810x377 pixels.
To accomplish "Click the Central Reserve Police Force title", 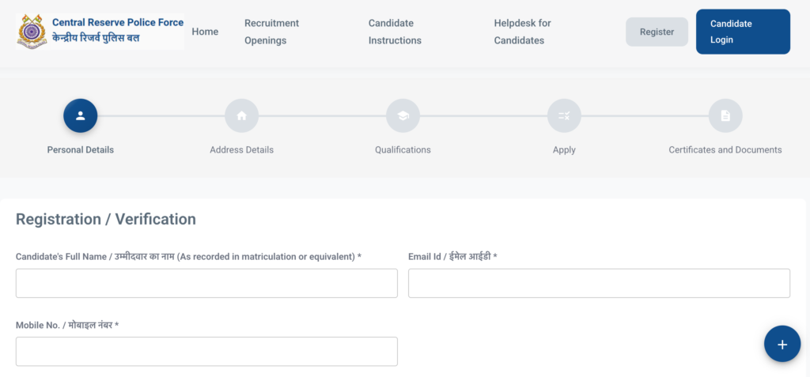I will point(118,23).
